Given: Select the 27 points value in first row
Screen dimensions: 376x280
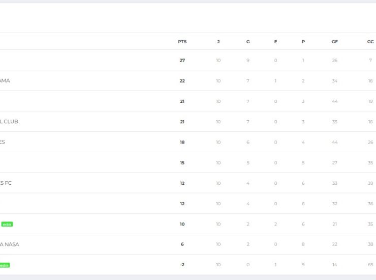Looking at the screenshot, I should click(182, 60).
